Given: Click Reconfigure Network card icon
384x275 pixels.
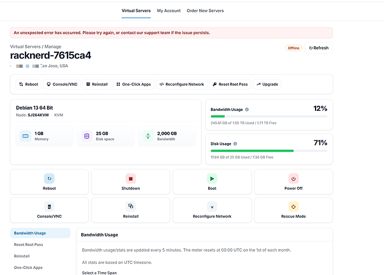Looking at the screenshot, I should (x=212, y=207).
